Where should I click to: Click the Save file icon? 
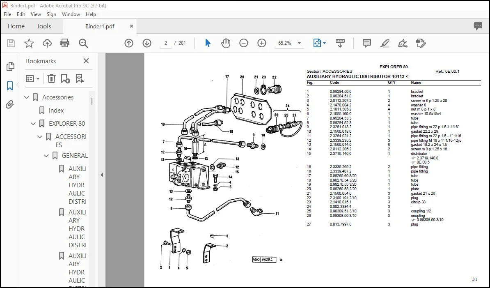(11, 43)
